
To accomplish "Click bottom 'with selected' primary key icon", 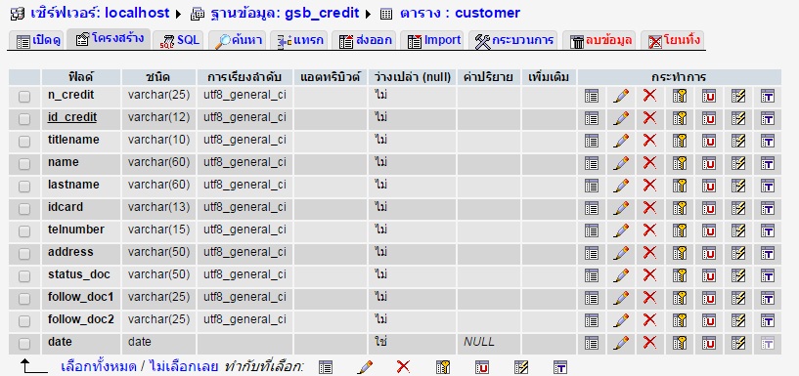I will click(x=443, y=367).
